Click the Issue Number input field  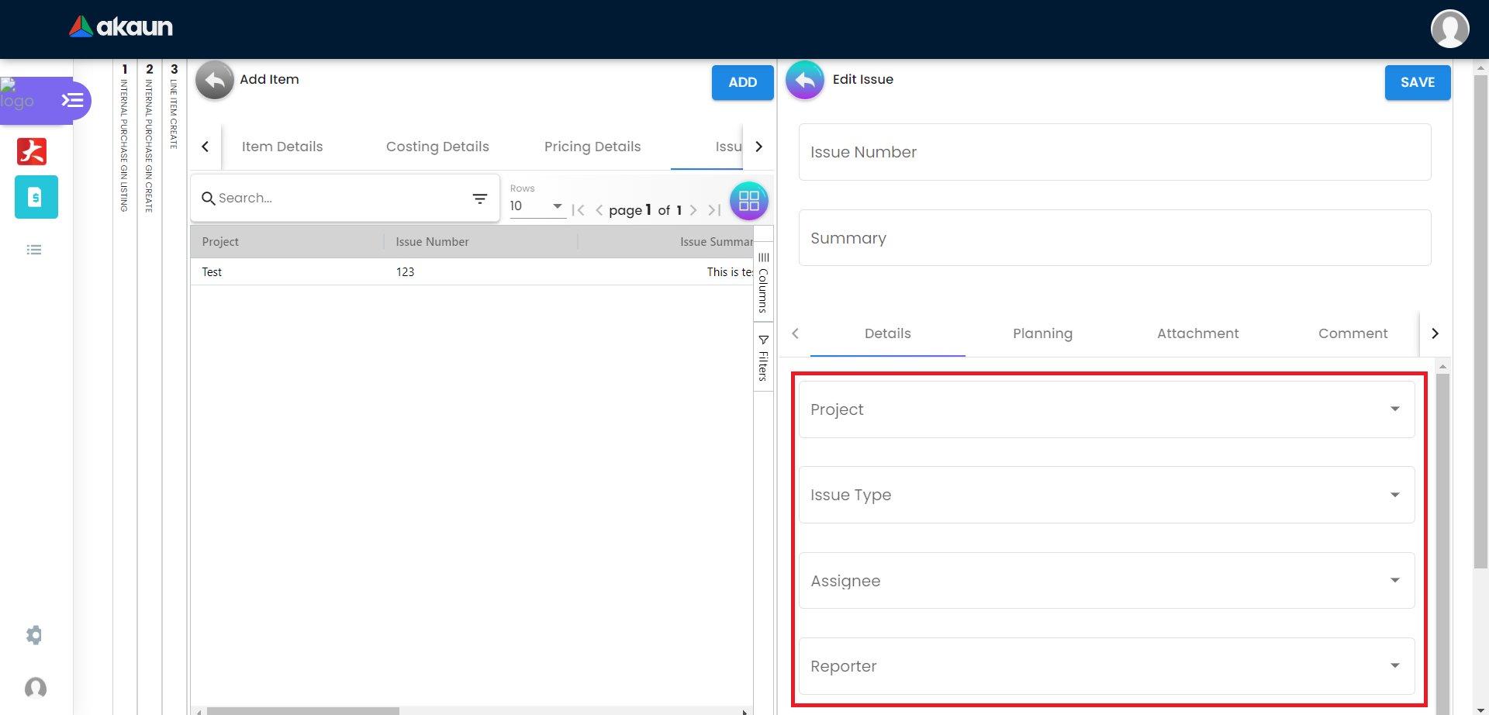pos(1114,153)
